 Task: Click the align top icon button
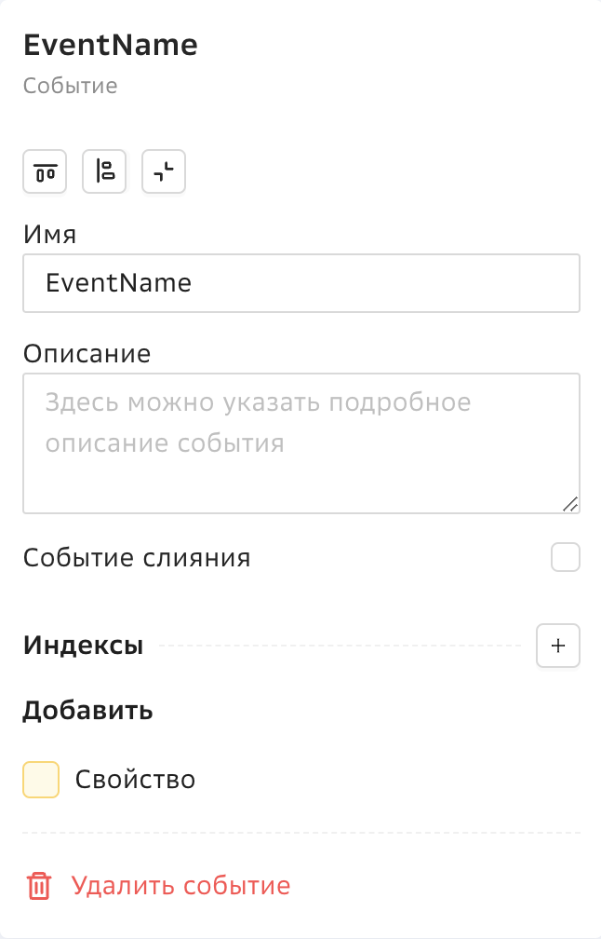pyautogui.click(x=45, y=171)
